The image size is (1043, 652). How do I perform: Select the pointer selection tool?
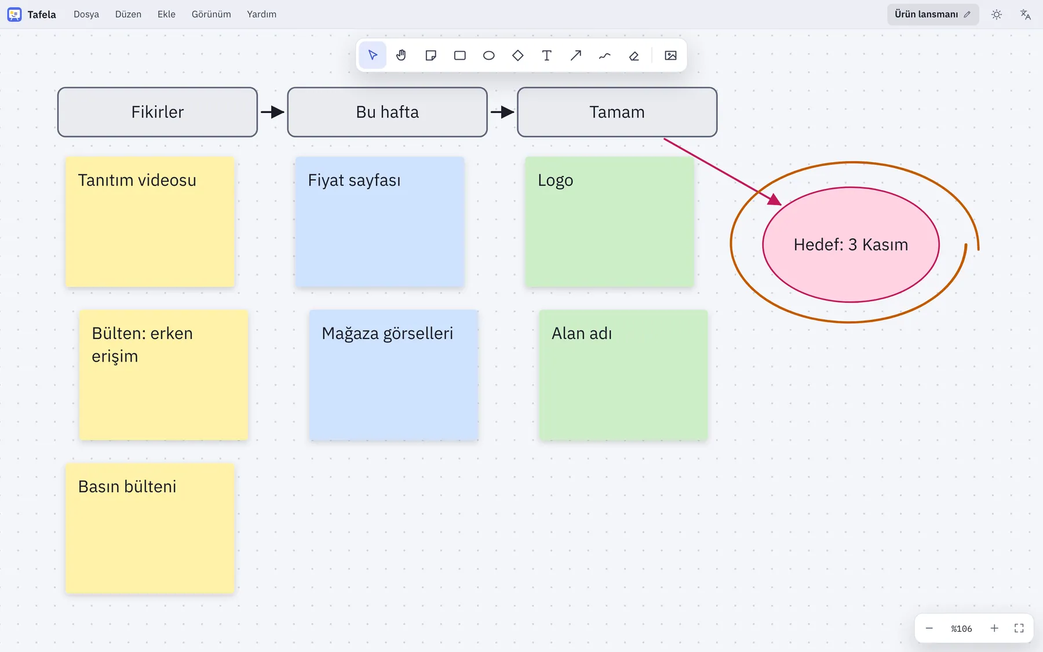[x=373, y=56]
